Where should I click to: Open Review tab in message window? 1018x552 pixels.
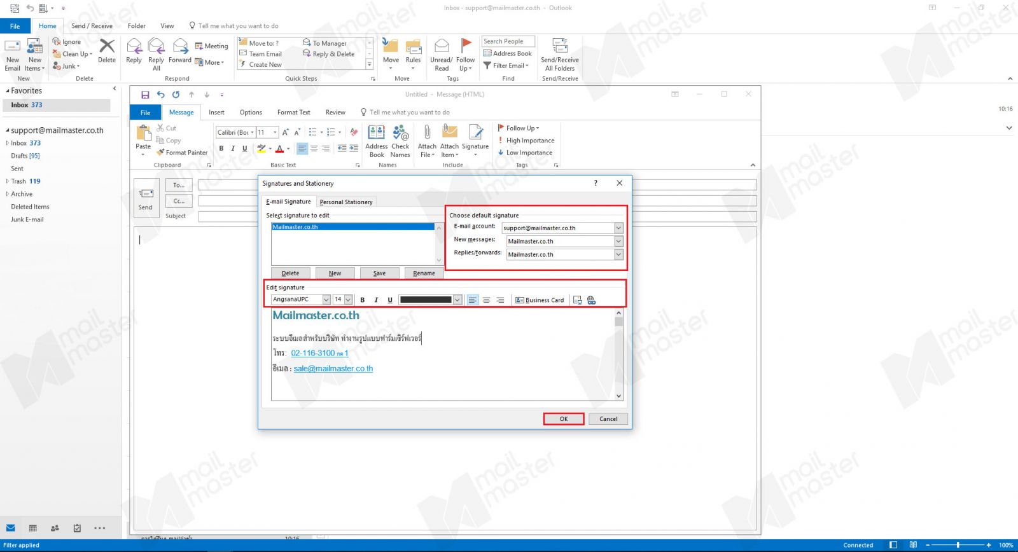(335, 113)
